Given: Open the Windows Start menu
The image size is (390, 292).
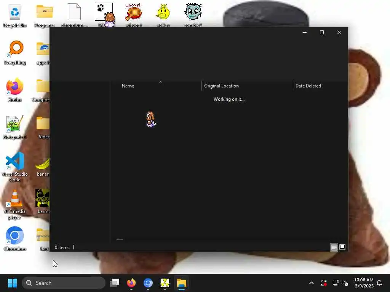Looking at the screenshot, I should pyautogui.click(x=12, y=283).
